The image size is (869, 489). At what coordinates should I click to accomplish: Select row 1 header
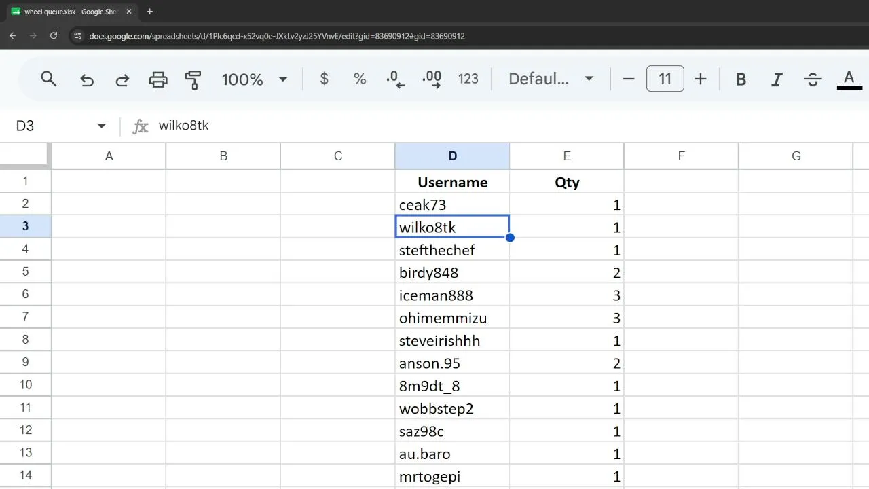[26, 181]
